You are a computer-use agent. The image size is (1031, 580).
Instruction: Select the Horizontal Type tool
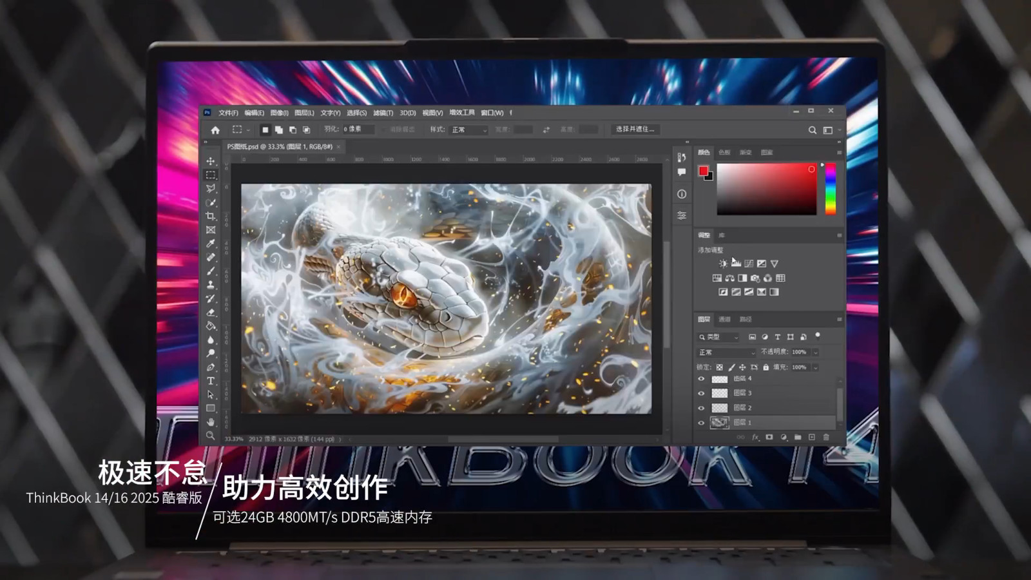tap(211, 381)
